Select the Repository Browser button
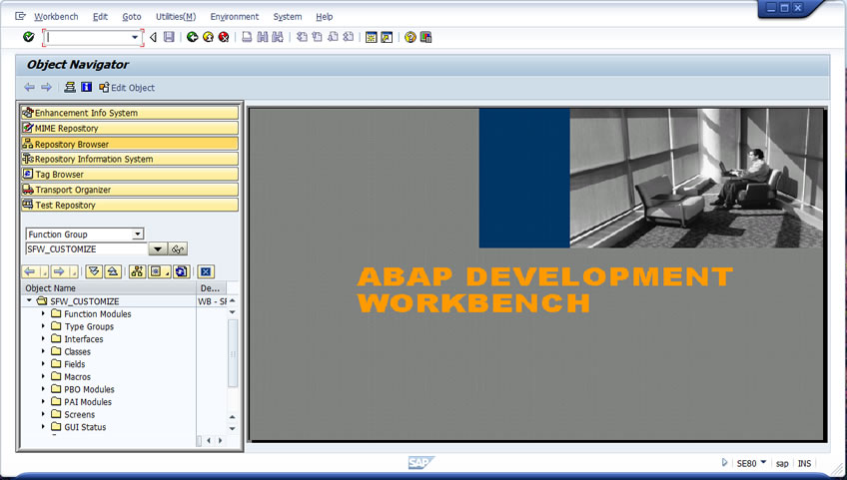 pyautogui.click(x=130, y=144)
